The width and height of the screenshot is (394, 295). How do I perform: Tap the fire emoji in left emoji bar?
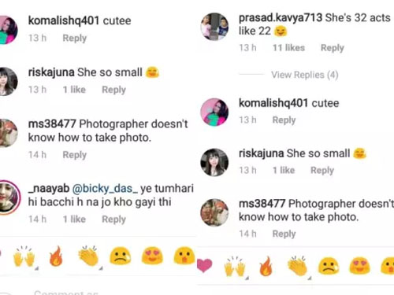[56, 256]
